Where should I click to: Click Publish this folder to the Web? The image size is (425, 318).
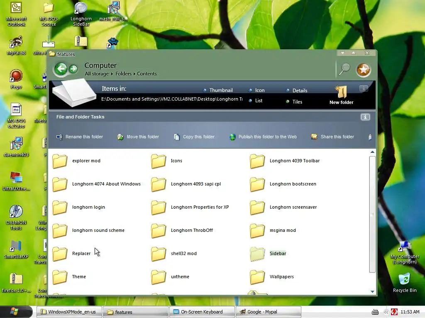point(263,137)
